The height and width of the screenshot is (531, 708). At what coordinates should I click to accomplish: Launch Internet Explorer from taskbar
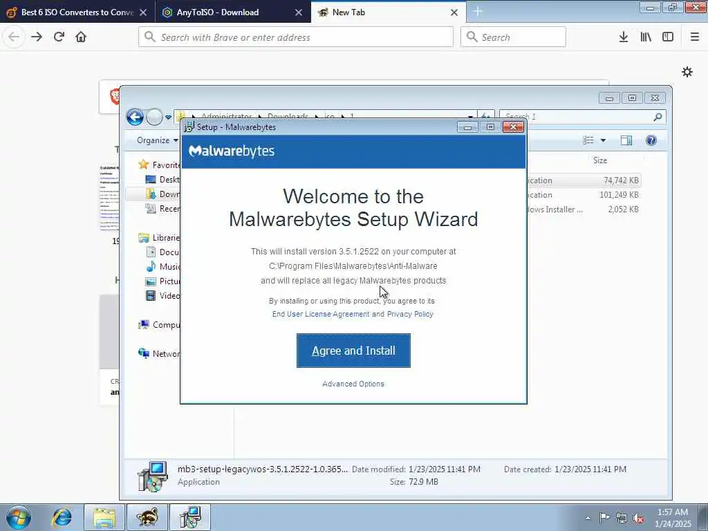coord(62,517)
